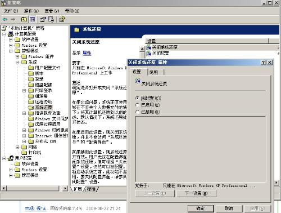Click the 计算机配置 computer icon in tree
The width and height of the screenshot is (281, 213).
point(11,34)
